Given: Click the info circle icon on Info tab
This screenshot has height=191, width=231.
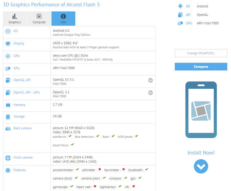Looking at the screenshot, I should [64, 16].
